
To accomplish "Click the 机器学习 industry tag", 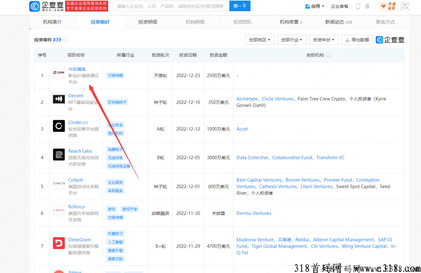I will pyautogui.click(x=115, y=234).
